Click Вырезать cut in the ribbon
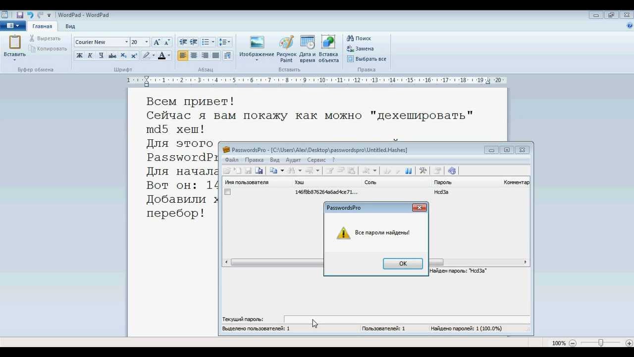Image resolution: width=634 pixels, height=357 pixels. [45, 38]
